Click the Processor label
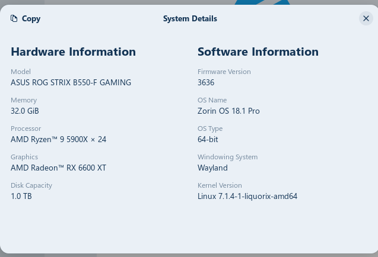The height and width of the screenshot is (257, 378). pos(26,128)
